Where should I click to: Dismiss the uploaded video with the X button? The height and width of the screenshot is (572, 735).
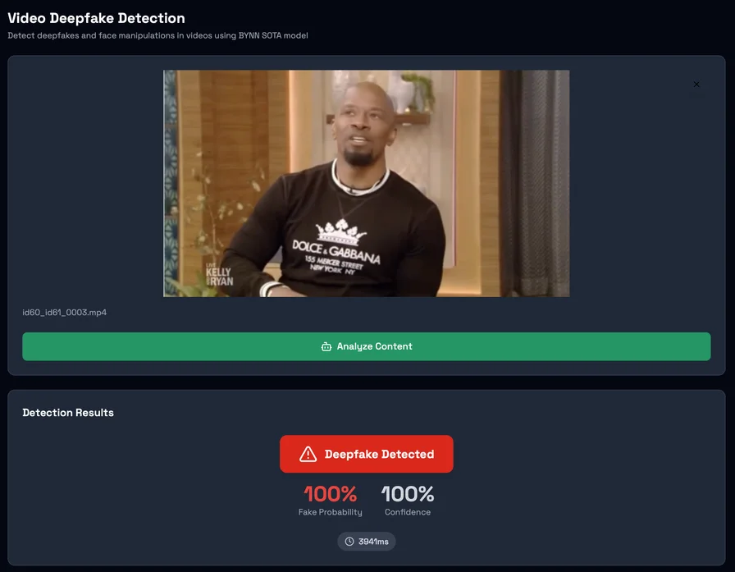pos(696,85)
